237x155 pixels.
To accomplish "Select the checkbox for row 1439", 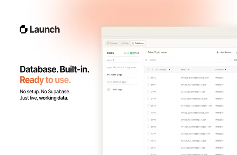I will (148, 99).
